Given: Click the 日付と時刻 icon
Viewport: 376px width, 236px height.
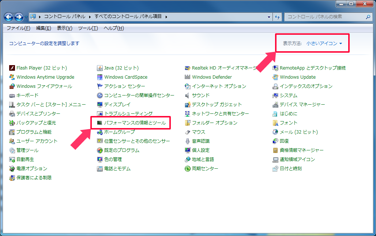Looking at the screenshot, I should [275, 169].
